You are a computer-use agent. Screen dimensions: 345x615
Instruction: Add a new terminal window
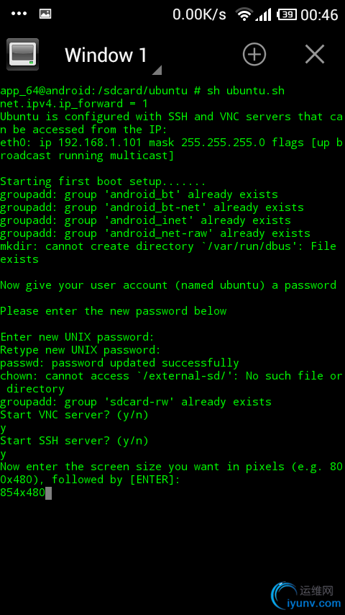[x=254, y=54]
